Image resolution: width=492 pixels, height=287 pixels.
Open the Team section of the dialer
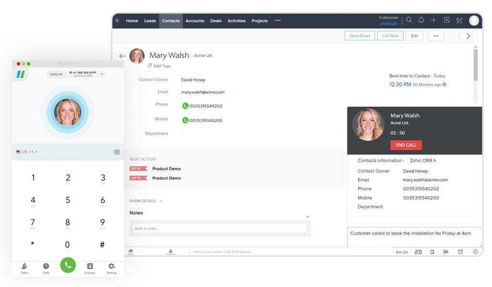24,267
